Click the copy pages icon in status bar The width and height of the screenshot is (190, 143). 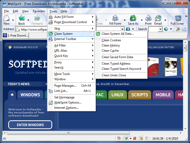point(119,138)
